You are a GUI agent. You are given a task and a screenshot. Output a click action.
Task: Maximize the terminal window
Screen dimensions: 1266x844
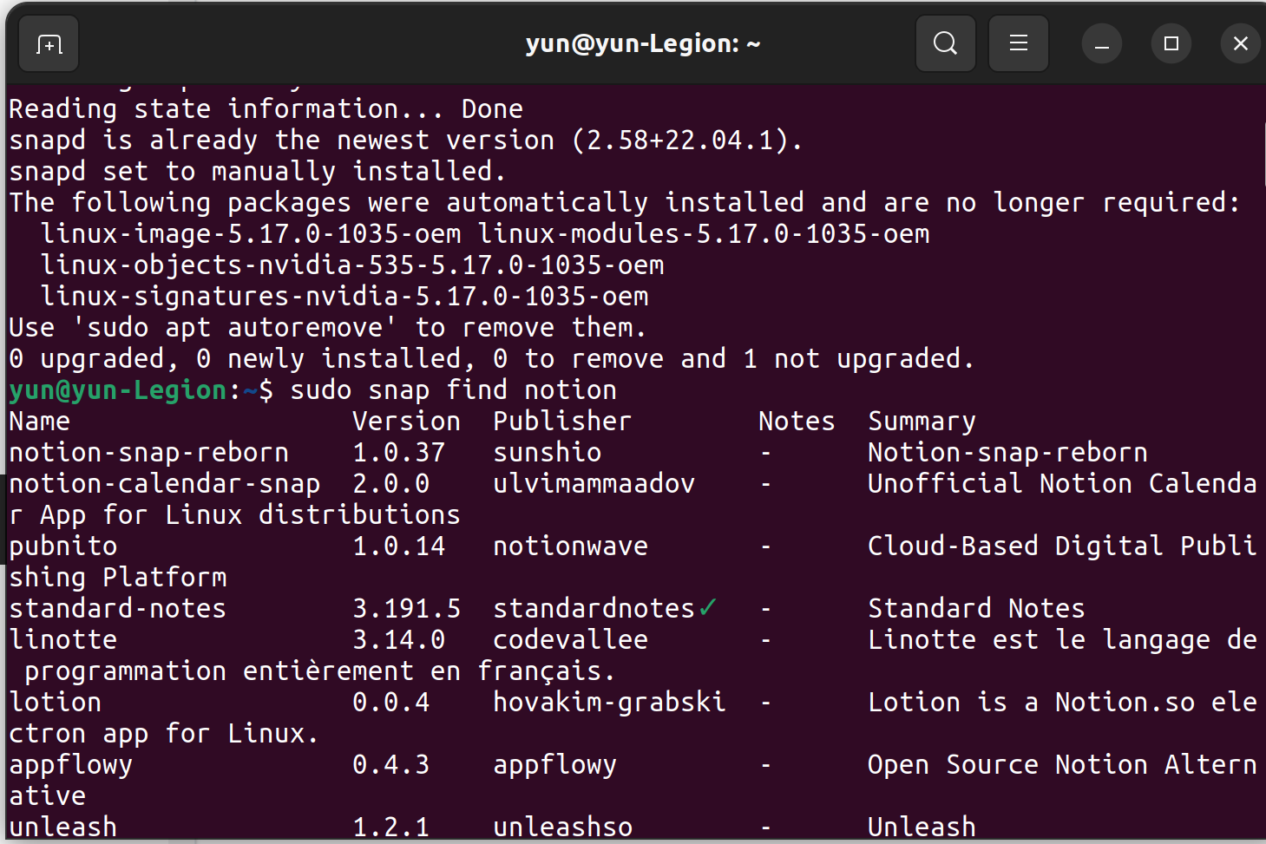1171,43
